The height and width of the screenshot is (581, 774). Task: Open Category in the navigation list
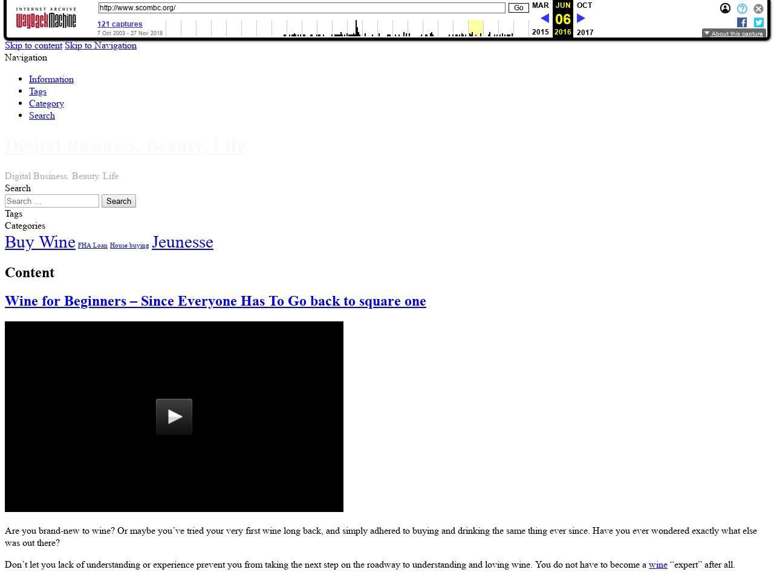[47, 103]
